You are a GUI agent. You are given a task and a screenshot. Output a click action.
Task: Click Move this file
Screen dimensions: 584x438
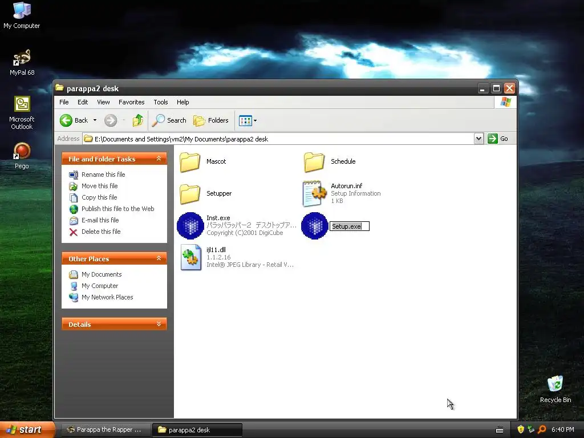[93, 186]
